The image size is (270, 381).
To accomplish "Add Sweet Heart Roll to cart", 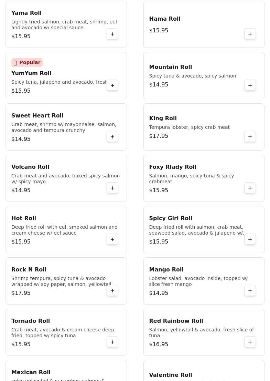I will (x=112, y=137).
